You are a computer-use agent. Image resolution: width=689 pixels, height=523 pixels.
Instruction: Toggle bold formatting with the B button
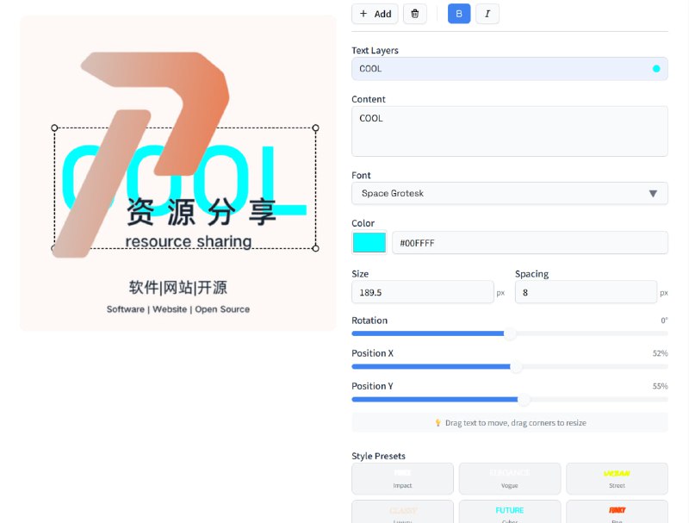pyautogui.click(x=459, y=14)
